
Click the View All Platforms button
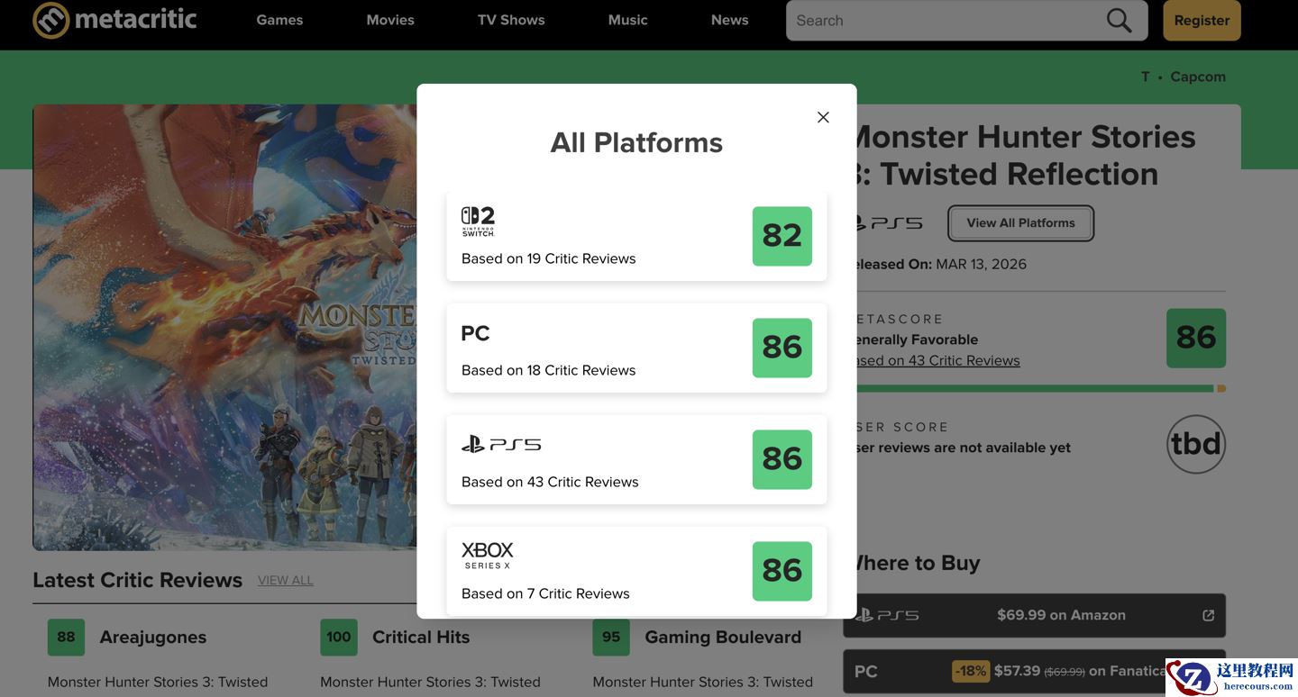1021,223
